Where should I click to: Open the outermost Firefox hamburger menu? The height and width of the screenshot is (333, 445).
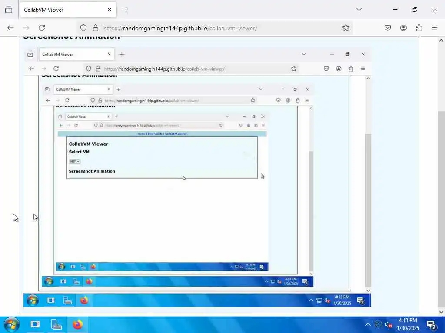435,28
